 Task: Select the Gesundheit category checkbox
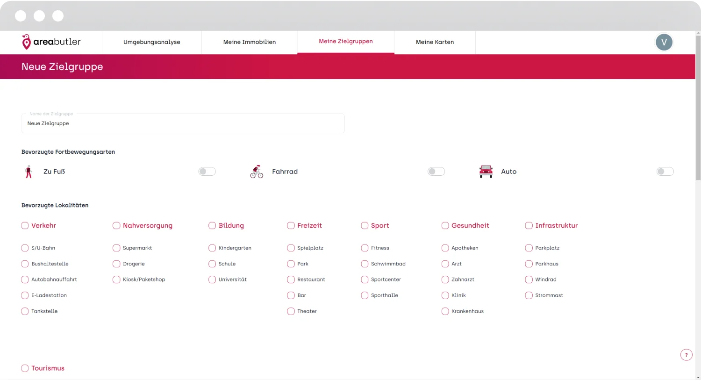tap(445, 225)
